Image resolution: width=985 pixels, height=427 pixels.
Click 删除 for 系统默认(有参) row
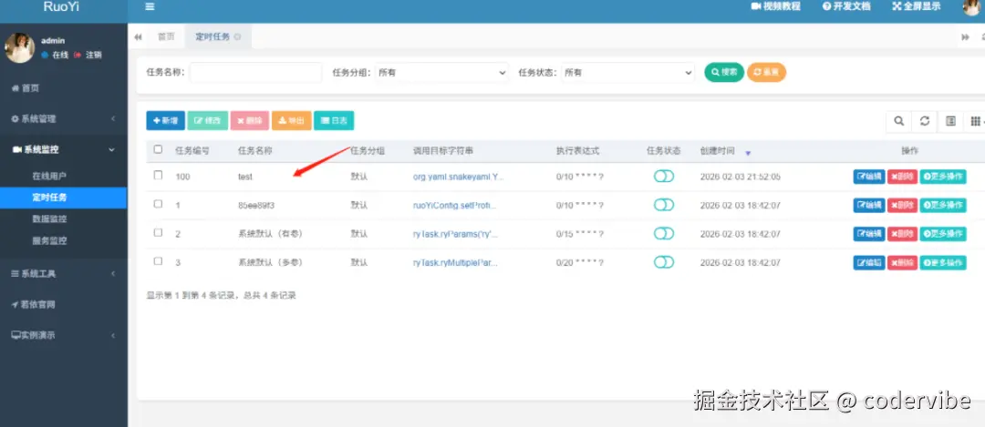(902, 234)
